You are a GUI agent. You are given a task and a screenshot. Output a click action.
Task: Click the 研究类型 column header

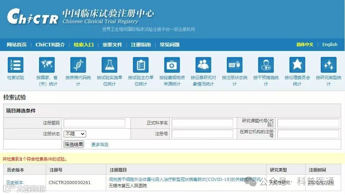(x=278, y=170)
